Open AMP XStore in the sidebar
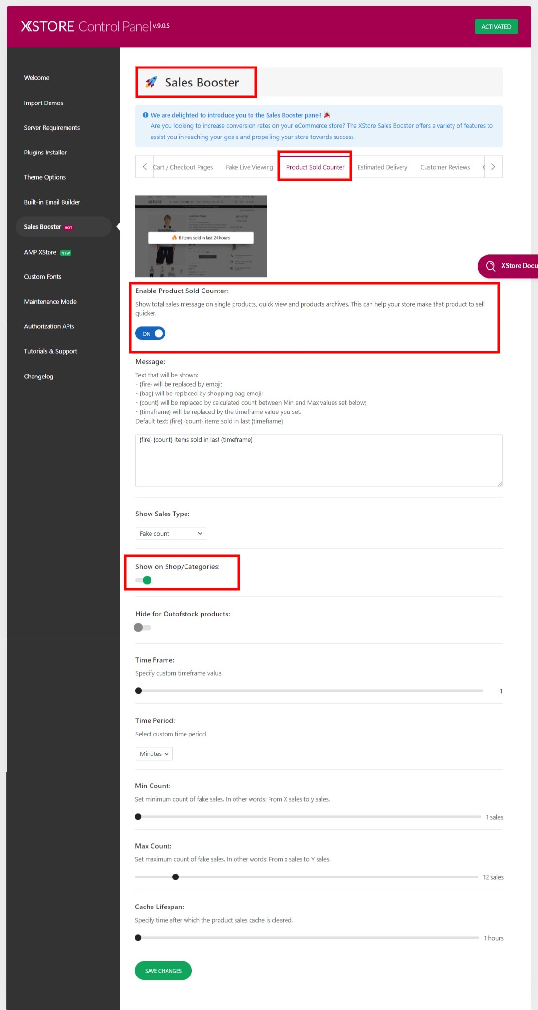538x1010 pixels. click(40, 252)
